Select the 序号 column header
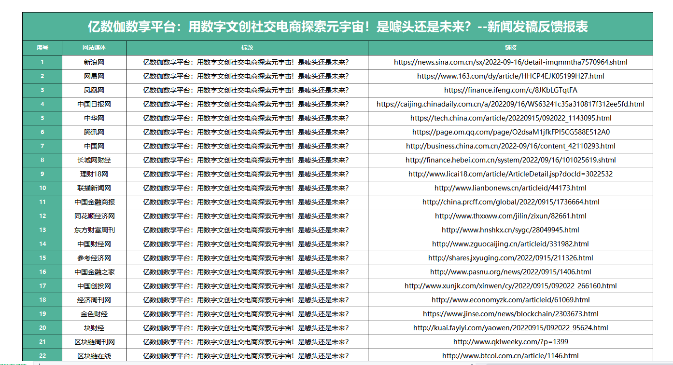This screenshot has height=365, width=673. 42,48
